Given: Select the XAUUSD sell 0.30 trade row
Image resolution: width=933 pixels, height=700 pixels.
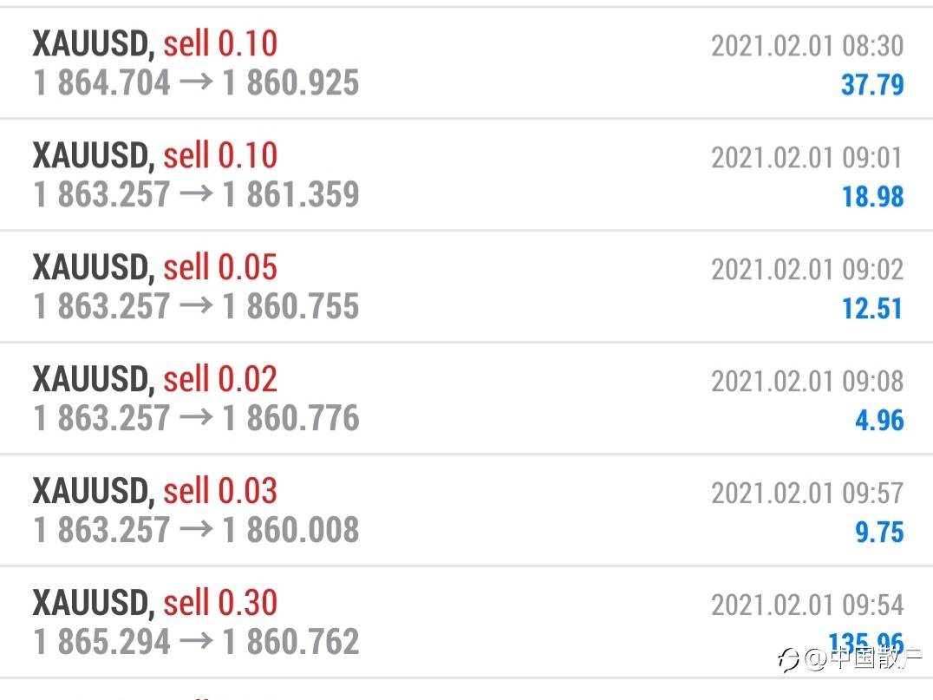Looking at the screenshot, I should (x=466, y=623).
